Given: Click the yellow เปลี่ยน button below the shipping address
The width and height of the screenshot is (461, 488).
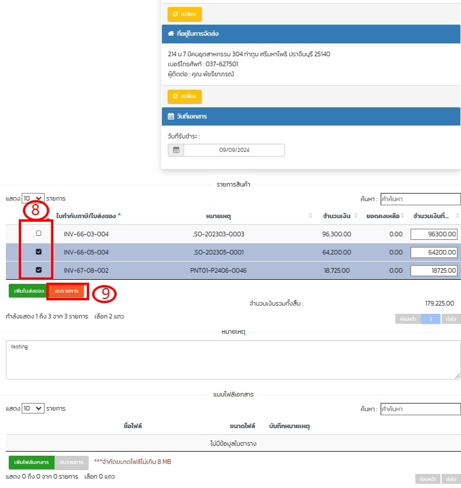Looking at the screenshot, I should click(x=185, y=96).
